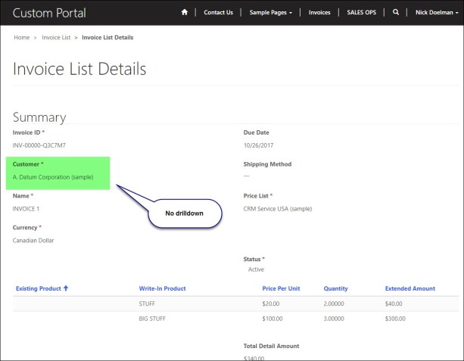
Task: Click the STUFF product table row
Action: click(x=148, y=303)
